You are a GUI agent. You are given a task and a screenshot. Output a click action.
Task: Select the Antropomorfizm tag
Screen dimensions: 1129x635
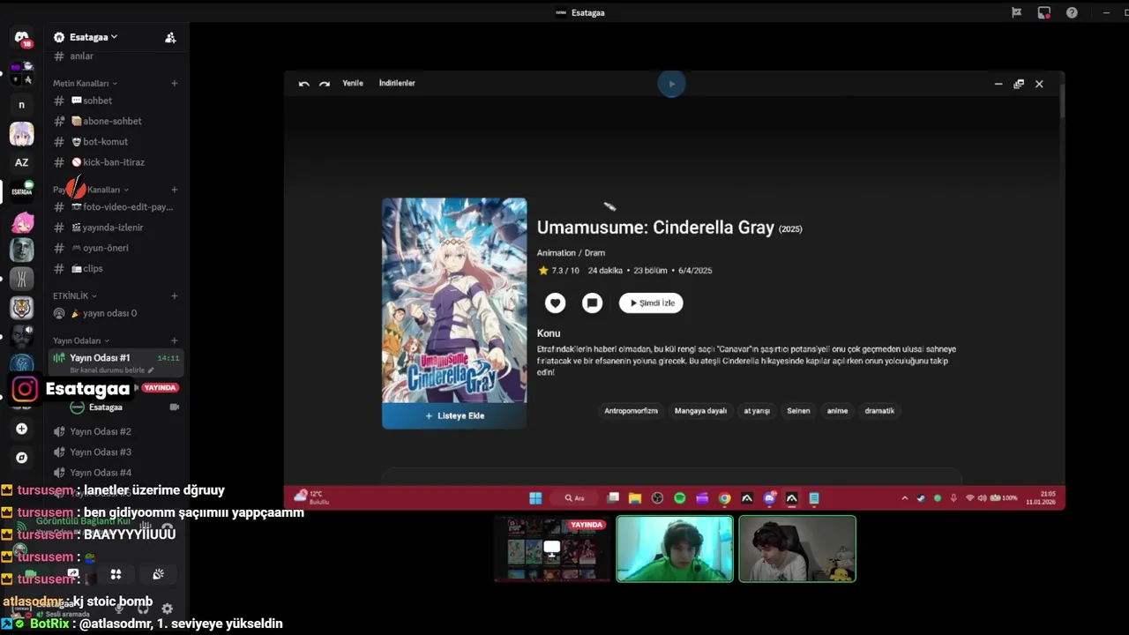631,411
